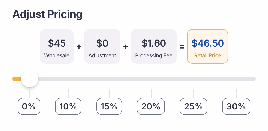
Task: Click the yellow filled slider segment
Action: pyautogui.click(x=17, y=79)
